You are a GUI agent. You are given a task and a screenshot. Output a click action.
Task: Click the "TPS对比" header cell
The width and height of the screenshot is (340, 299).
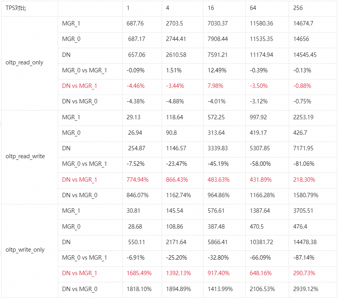[x=16, y=8]
